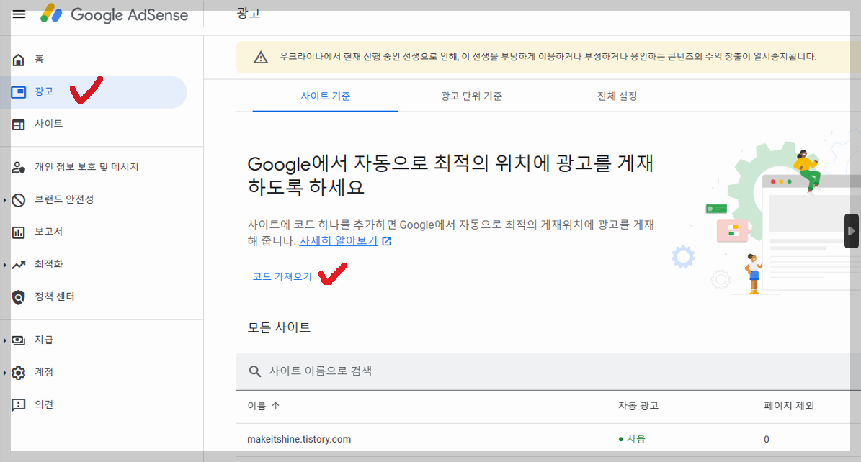Viewport: 861px width, 462px height.
Task: Click the Ukraine war notice banner text
Action: click(x=548, y=57)
